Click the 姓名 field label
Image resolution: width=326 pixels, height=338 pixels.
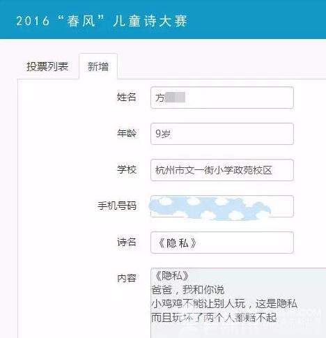pyautogui.click(x=126, y=97)
